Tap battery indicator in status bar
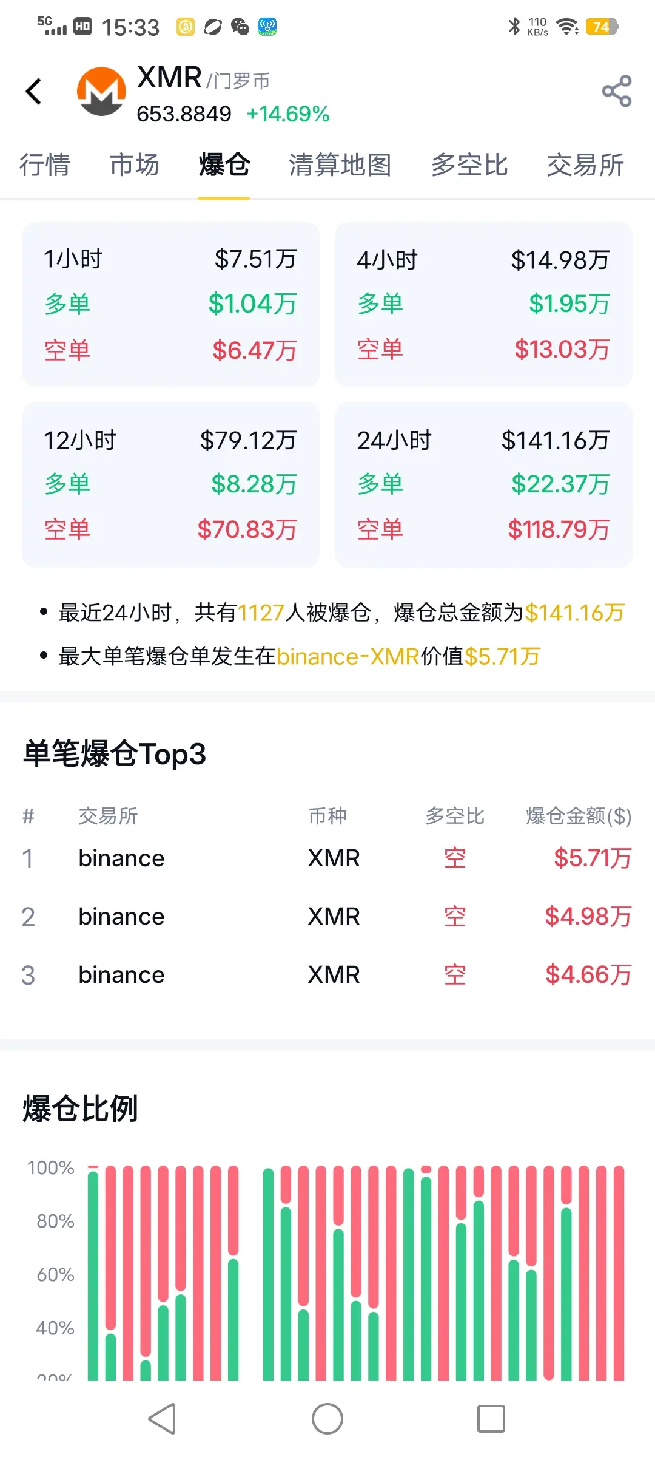 pos(602,27)
